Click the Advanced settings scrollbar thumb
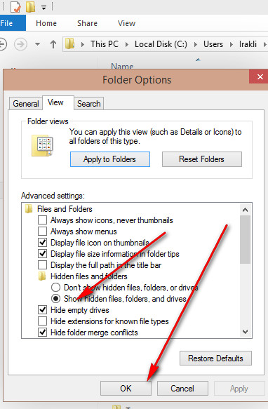 (245, 239)
